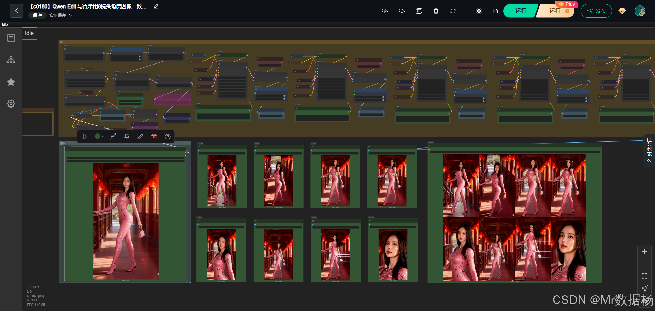The height and width of the screenshot is (311, 655).
Task: Go back using the left-arrow button
Action: tap(16, 11)
